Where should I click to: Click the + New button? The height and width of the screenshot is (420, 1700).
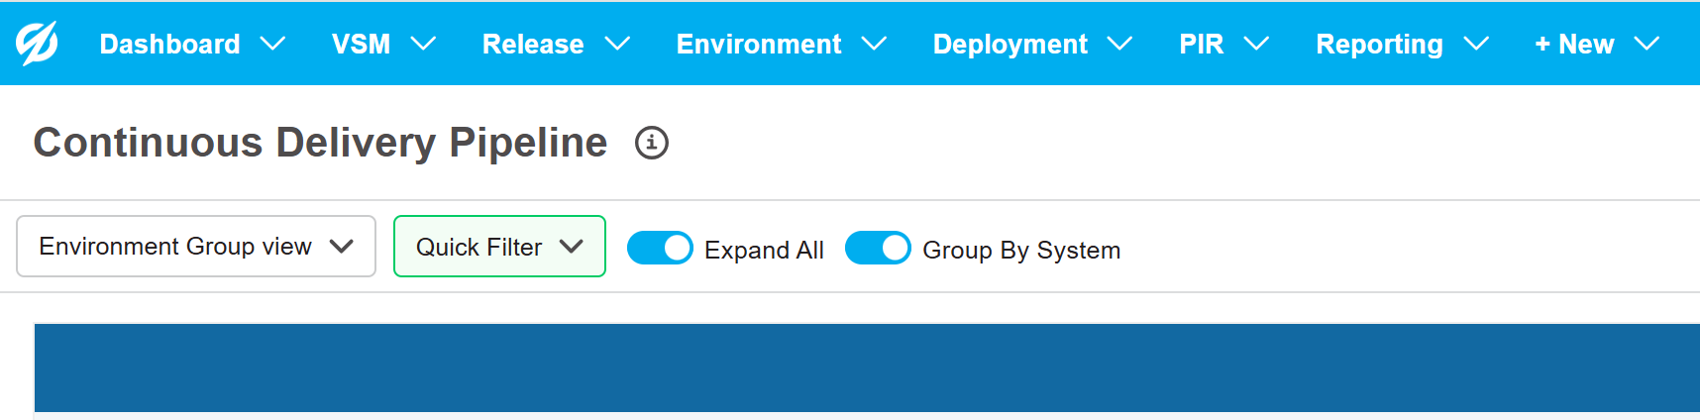[1574, 45]
